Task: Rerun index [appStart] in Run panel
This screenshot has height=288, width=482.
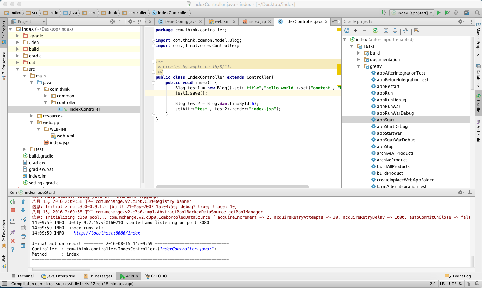Action: tap(13, 201)
